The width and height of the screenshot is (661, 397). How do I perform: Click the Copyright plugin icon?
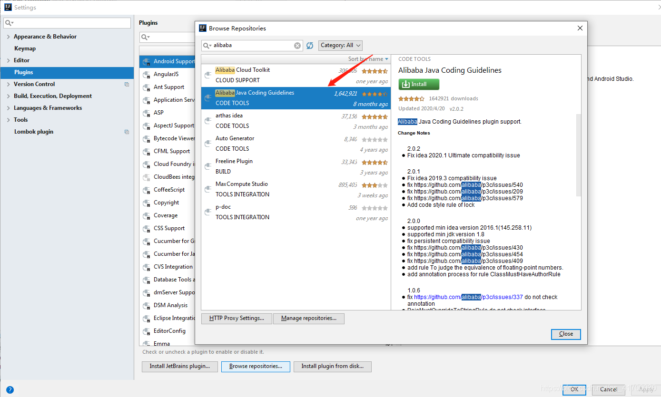coord(147,203)
